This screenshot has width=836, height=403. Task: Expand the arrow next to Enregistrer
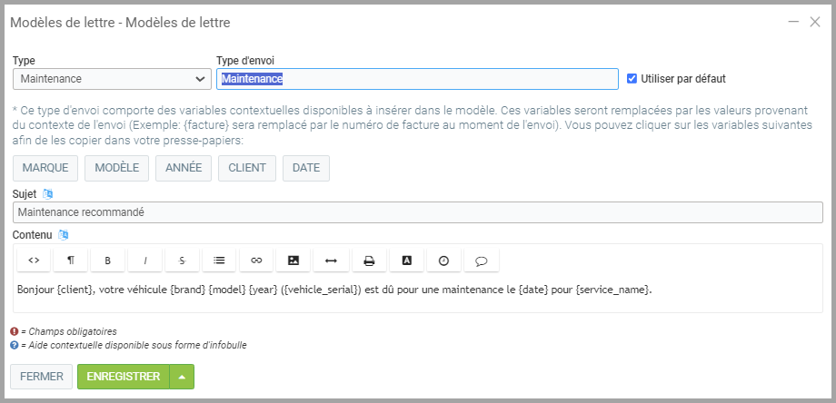[182, 377]
